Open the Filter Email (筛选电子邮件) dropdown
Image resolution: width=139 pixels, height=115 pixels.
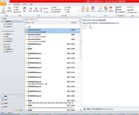(133, 13)
